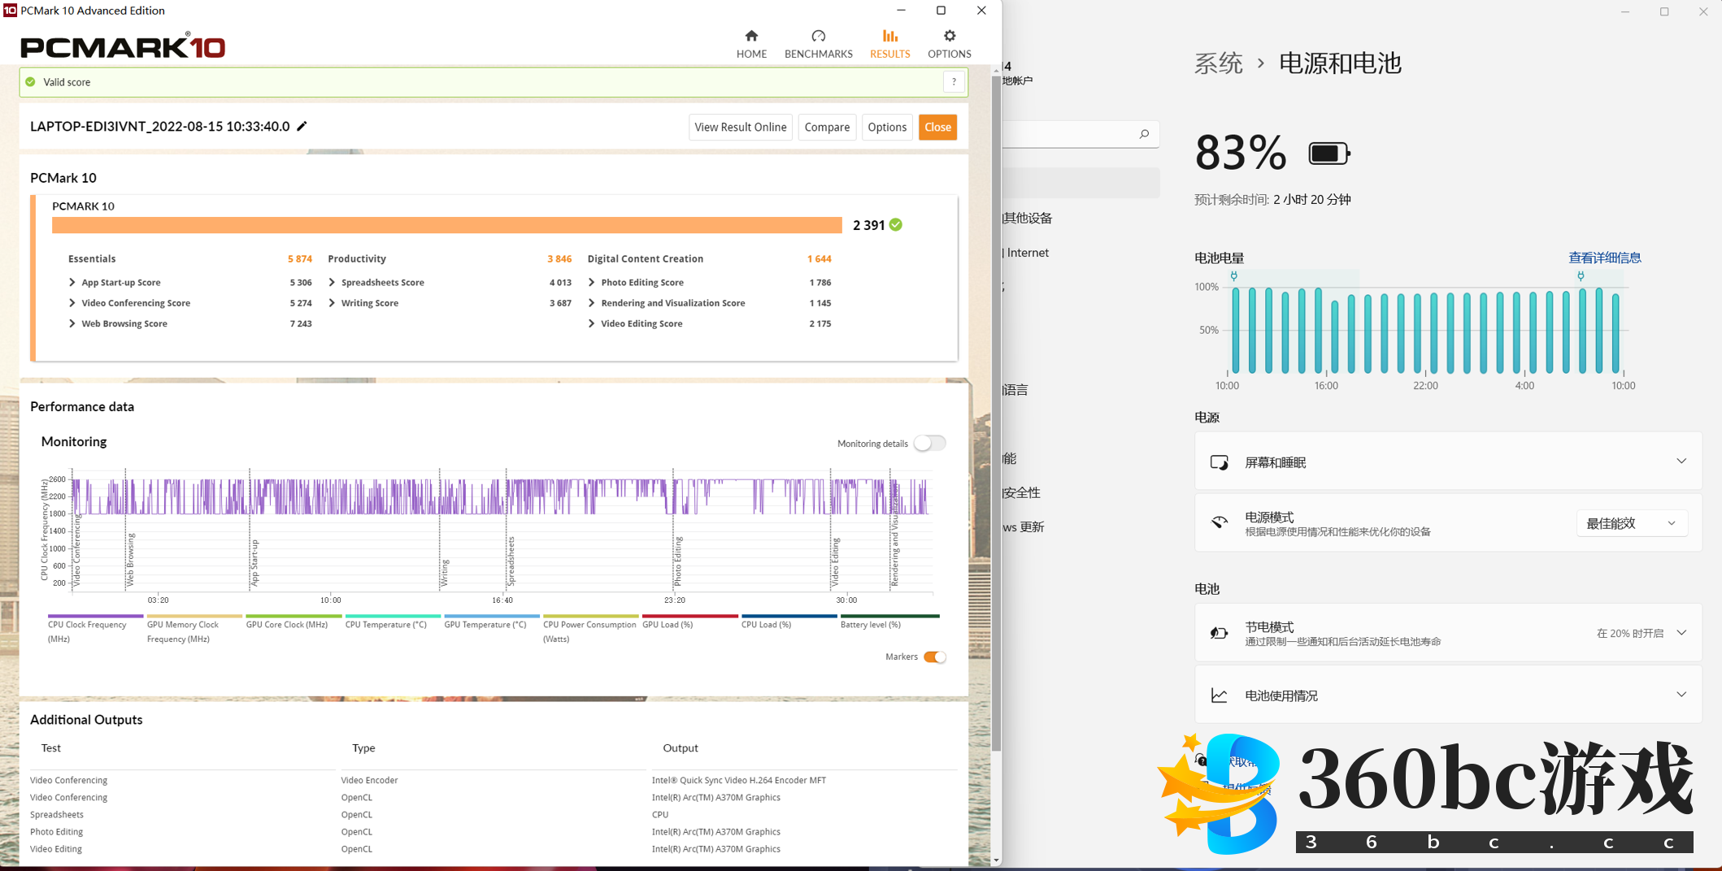This screenshot has height=871, width=1722.
Task: Click the View Result Online button
Action: click(740, 128)
